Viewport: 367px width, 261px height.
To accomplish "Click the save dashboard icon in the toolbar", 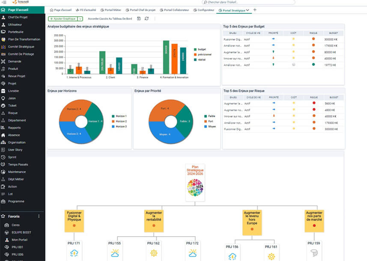I will [138, 19].
